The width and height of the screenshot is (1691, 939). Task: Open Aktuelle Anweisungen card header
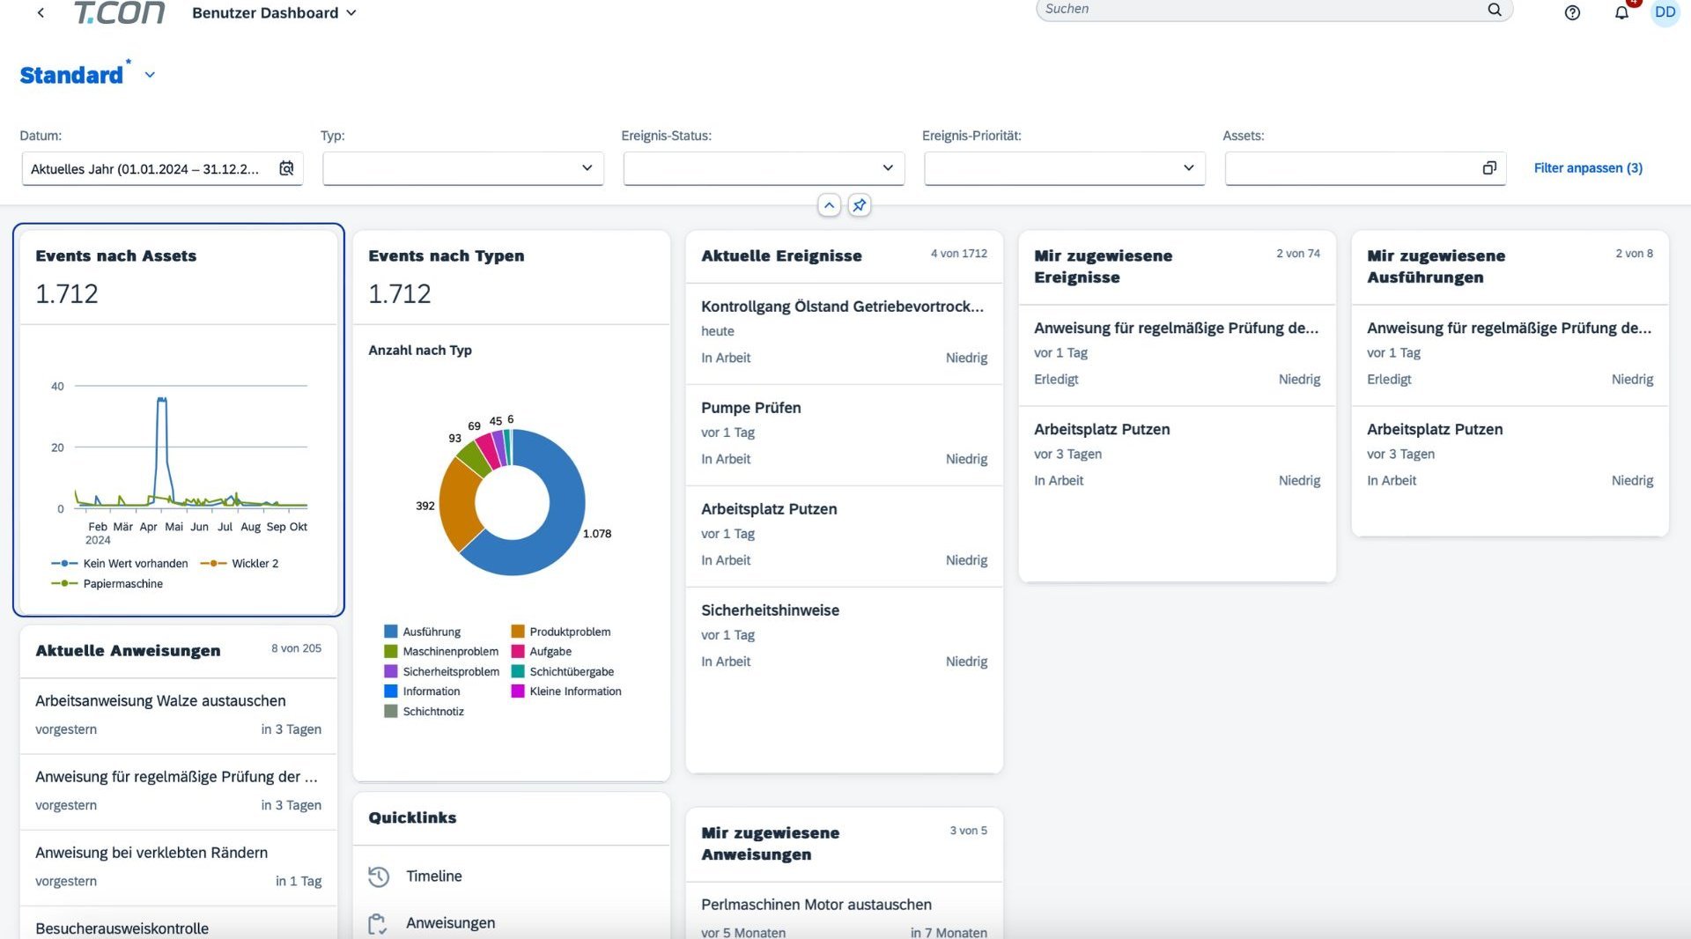(179, 651)
